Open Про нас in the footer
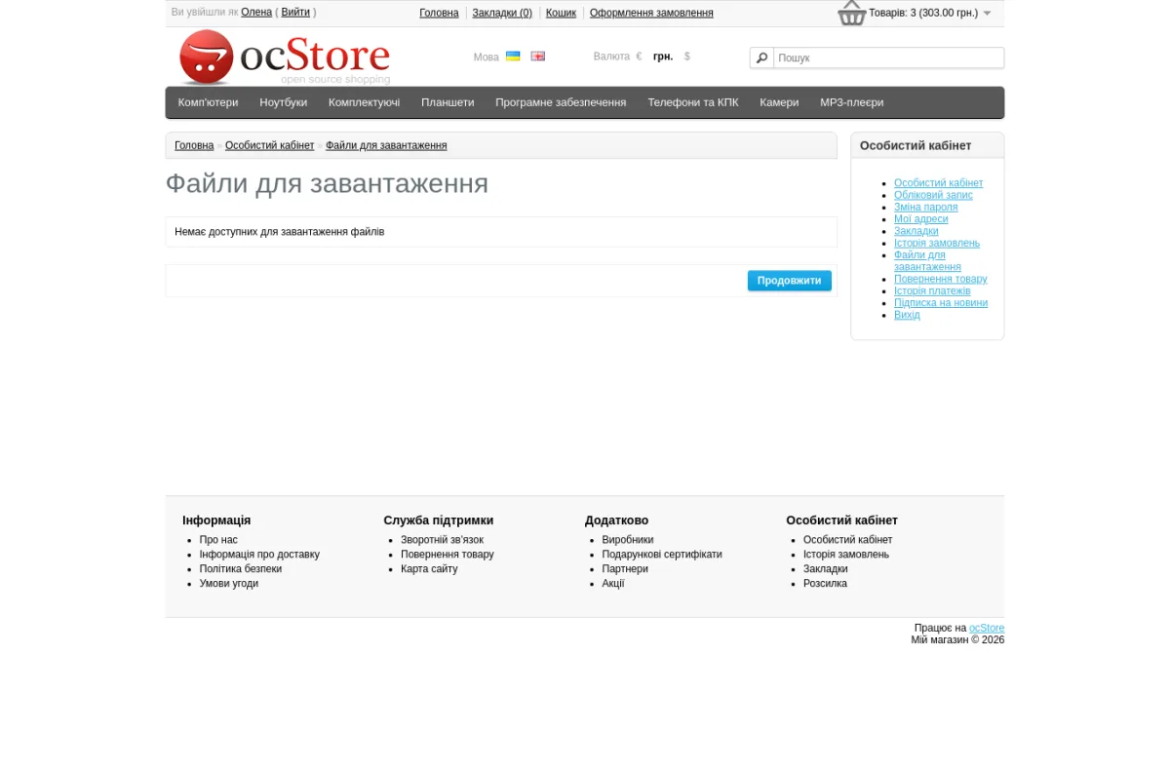The width and height of the screenshot is (1170, 770). tap(218, 540)
